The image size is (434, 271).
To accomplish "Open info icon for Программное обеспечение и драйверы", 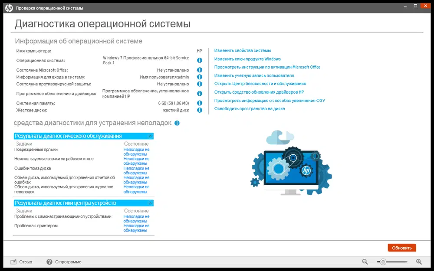I will [x=200, y=94].
